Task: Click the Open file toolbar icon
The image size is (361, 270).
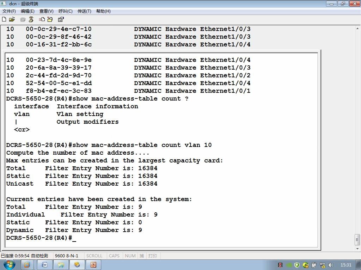Action: 12,19
